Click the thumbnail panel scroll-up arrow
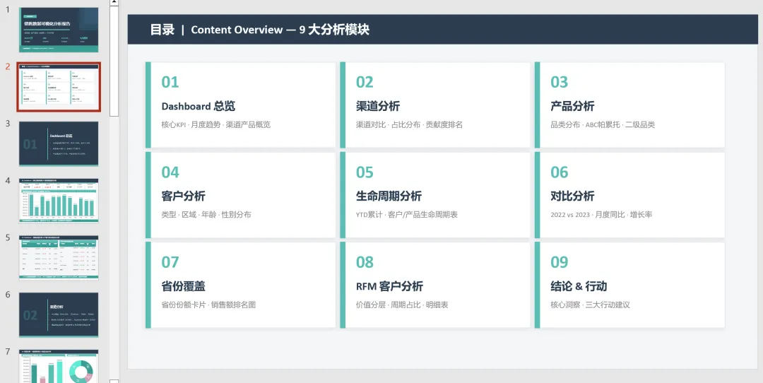Screen dimensions: 763x383 click(114, 2)
